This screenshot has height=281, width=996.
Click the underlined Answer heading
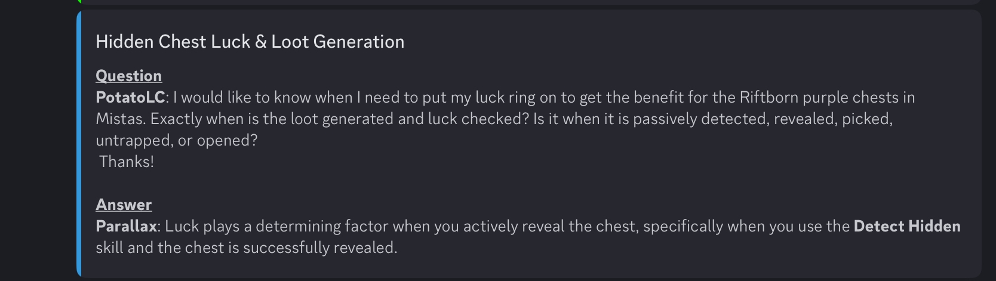pos(124,205)
